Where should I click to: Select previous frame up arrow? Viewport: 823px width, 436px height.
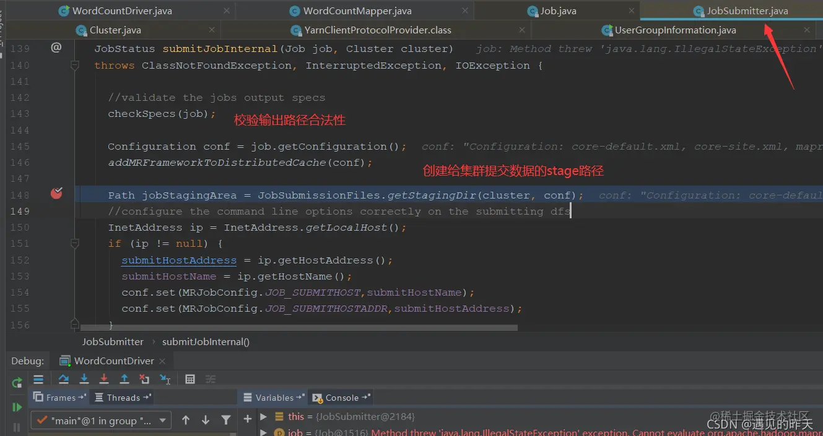tap(186, 420)
